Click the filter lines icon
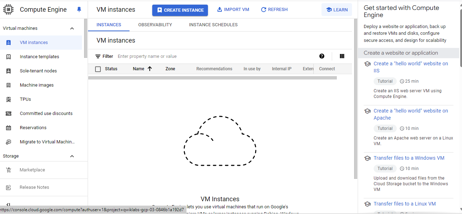Viewport: 462px width, 214px height. pos(98,56)
